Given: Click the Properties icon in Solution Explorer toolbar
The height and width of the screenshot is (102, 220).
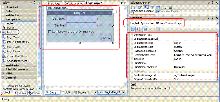Looking at the screenshot, I should [133, 8].
